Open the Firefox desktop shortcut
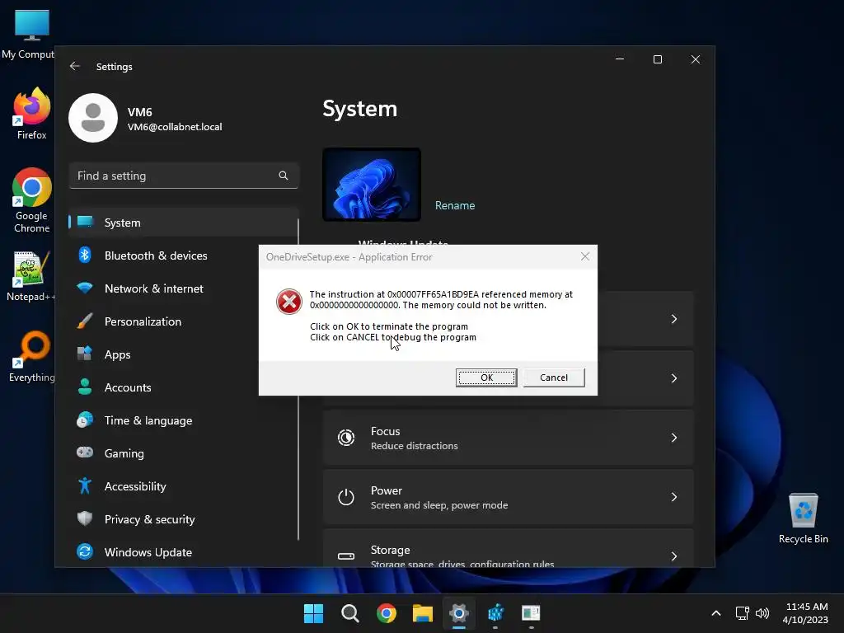The image size is (844, 633). pyautogui.click(x=32, y=114)
